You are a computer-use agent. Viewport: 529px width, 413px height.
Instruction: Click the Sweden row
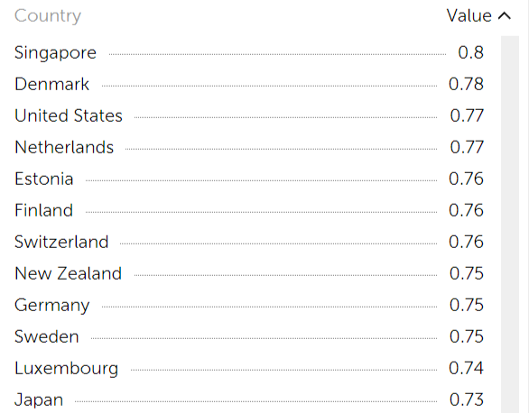[x=249, y=336]
